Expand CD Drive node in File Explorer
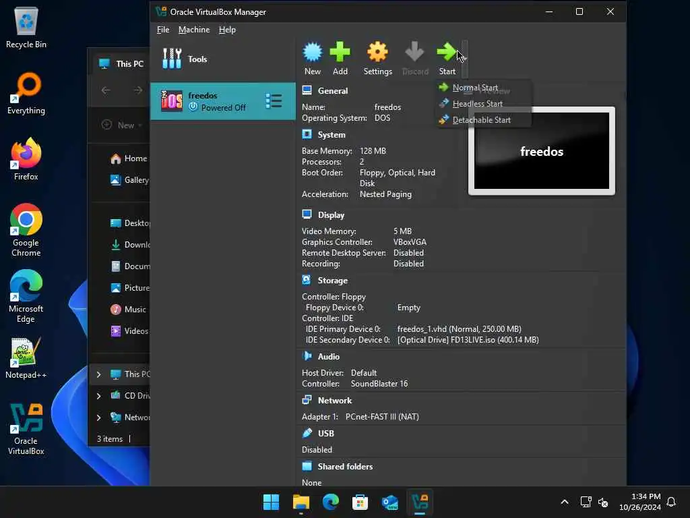 pos(98,396)
